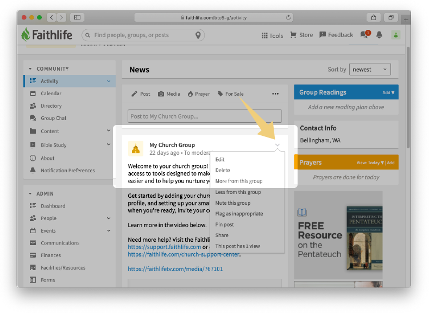
Task: Choose Share from the post menu
Action: click(x=222, y=235)
